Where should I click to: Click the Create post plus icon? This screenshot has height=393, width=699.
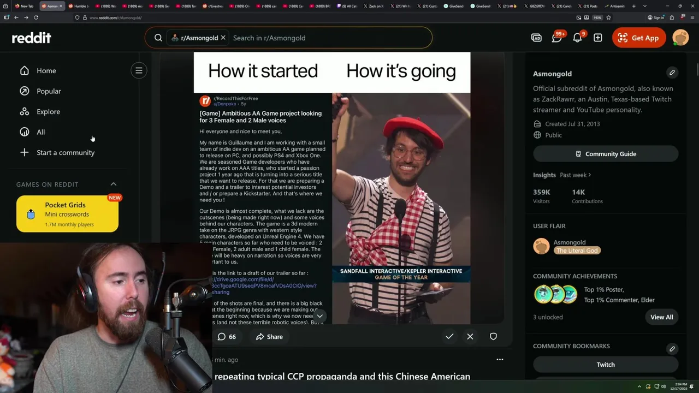point(598,38)
